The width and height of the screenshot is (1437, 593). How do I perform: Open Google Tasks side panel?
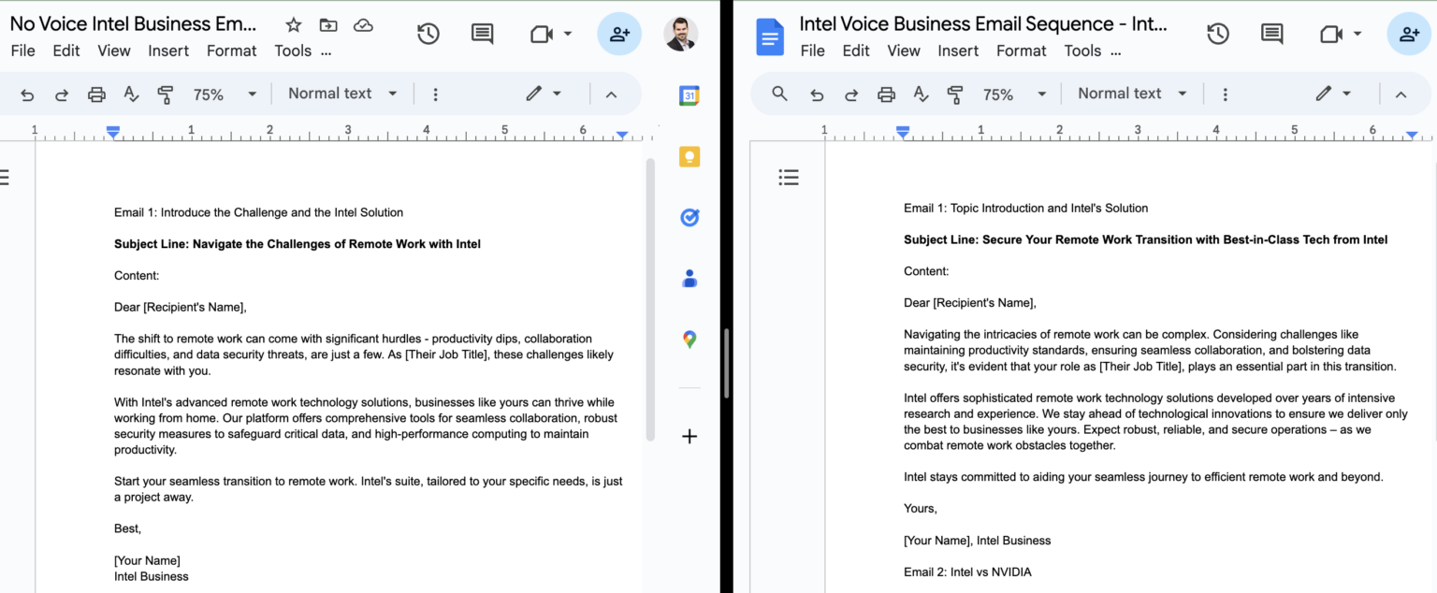(x=689, y=217)
